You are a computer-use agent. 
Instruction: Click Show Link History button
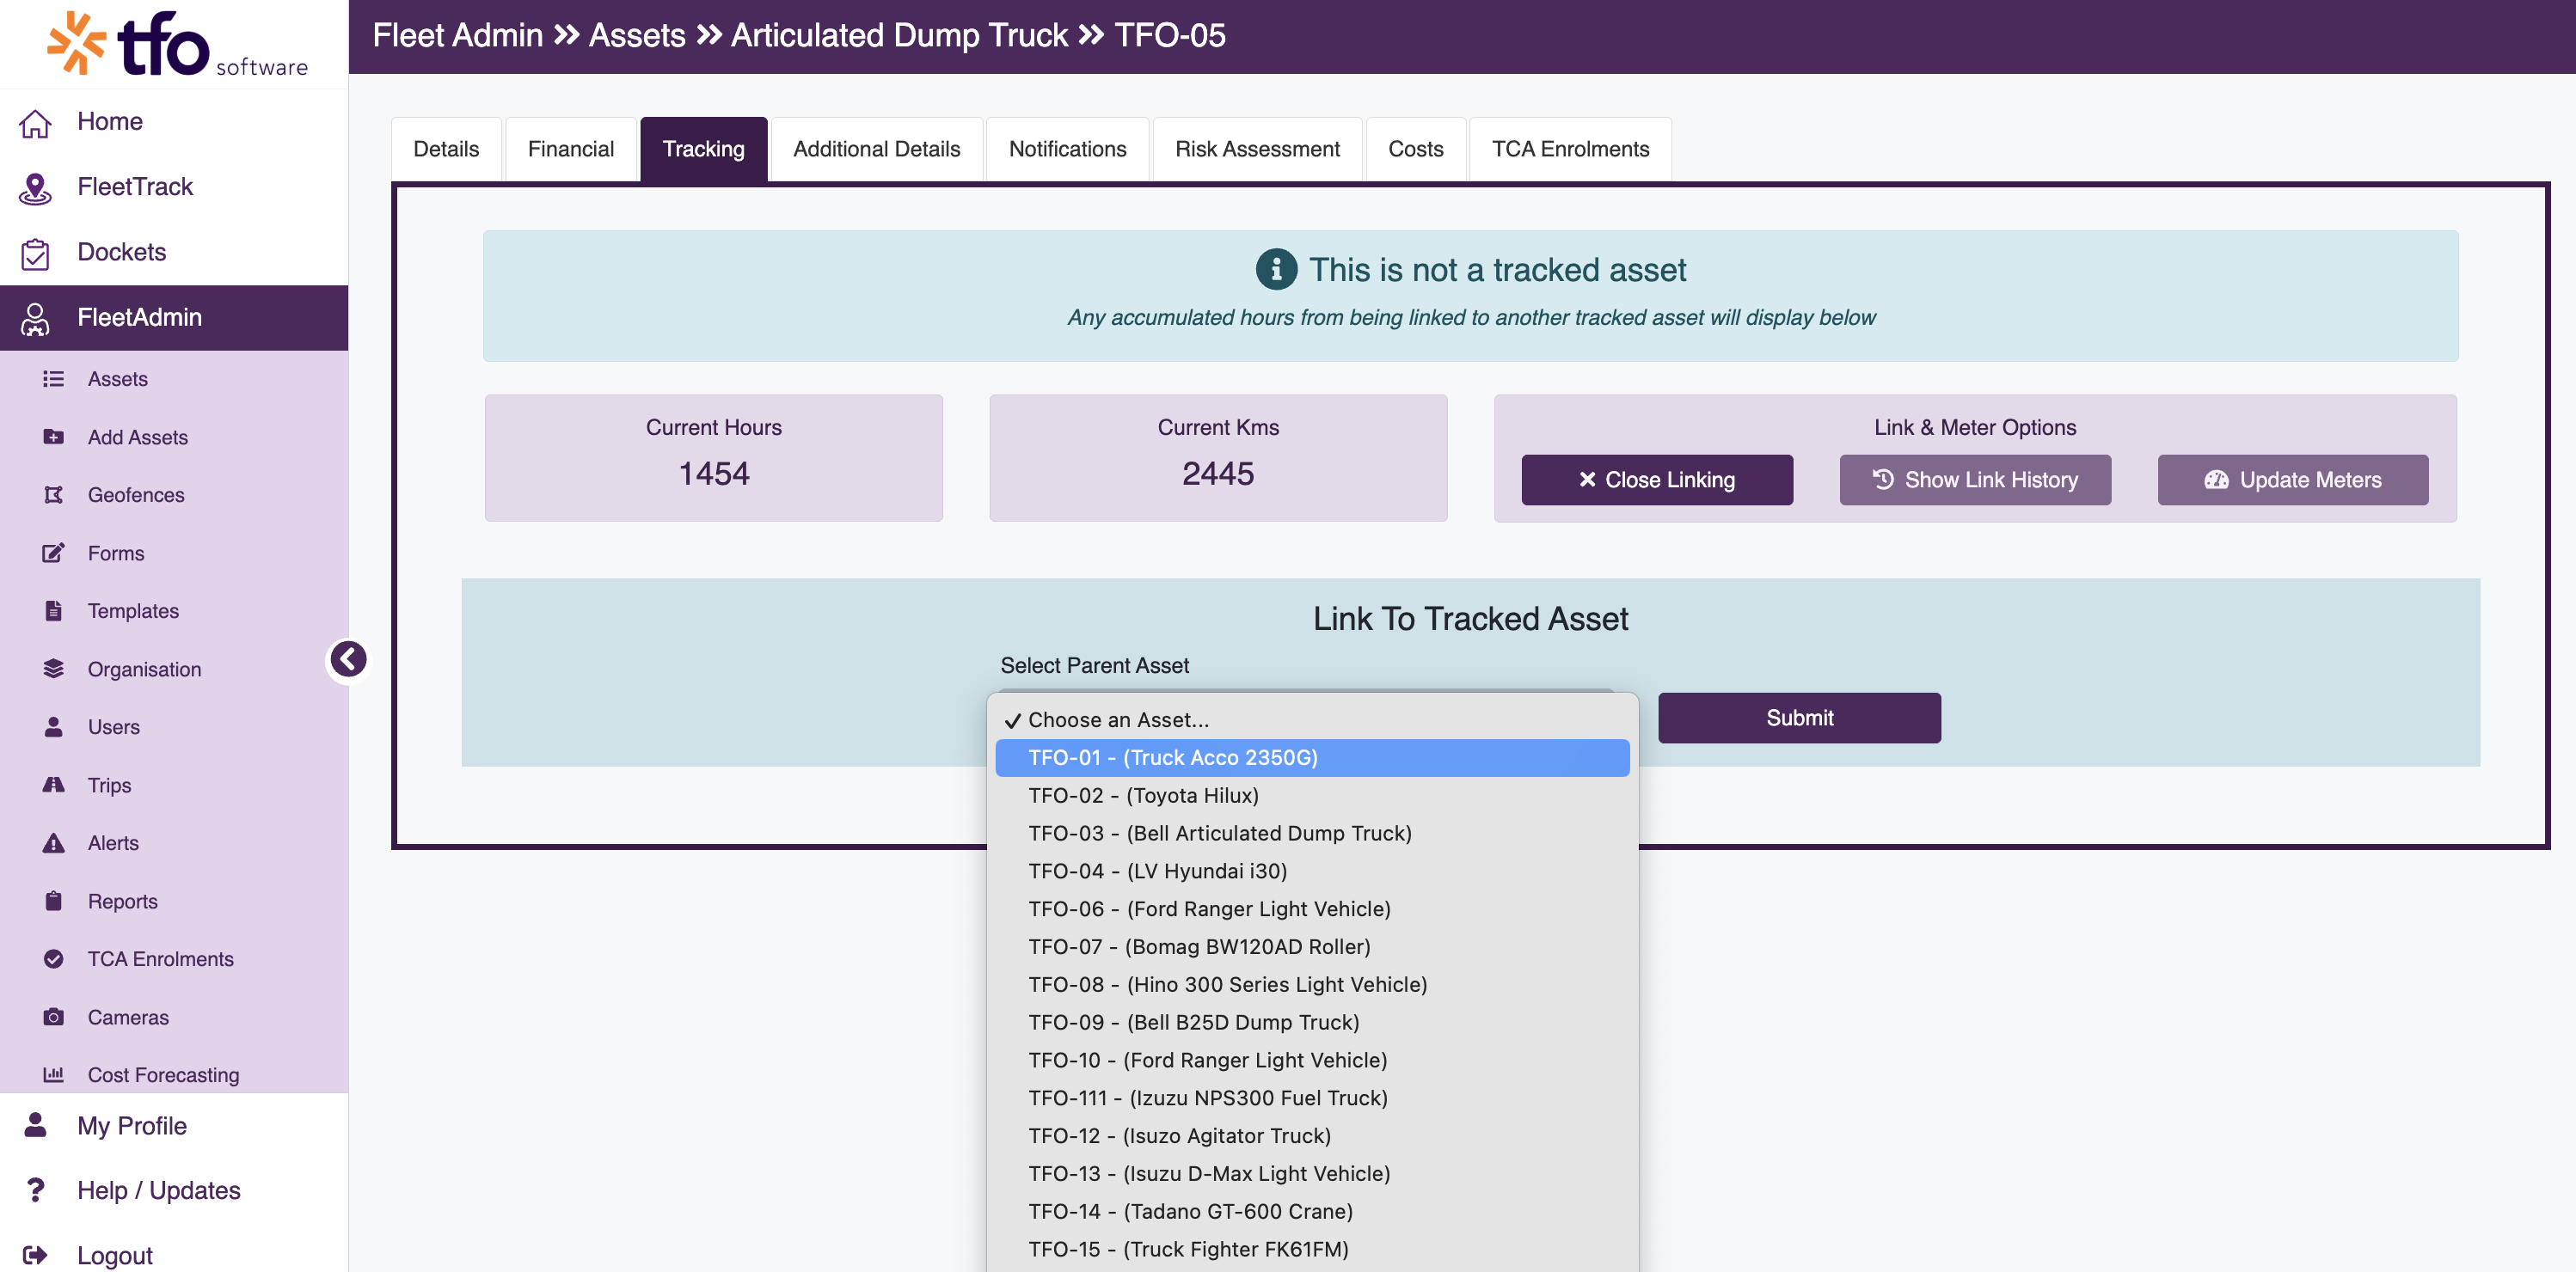click(1975, 480)
